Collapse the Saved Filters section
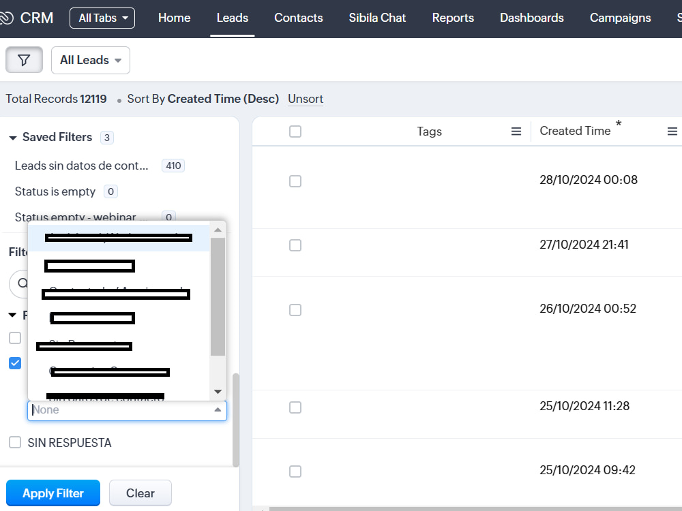The height and width of the screenshot is (511, 682). pos(12,137)
